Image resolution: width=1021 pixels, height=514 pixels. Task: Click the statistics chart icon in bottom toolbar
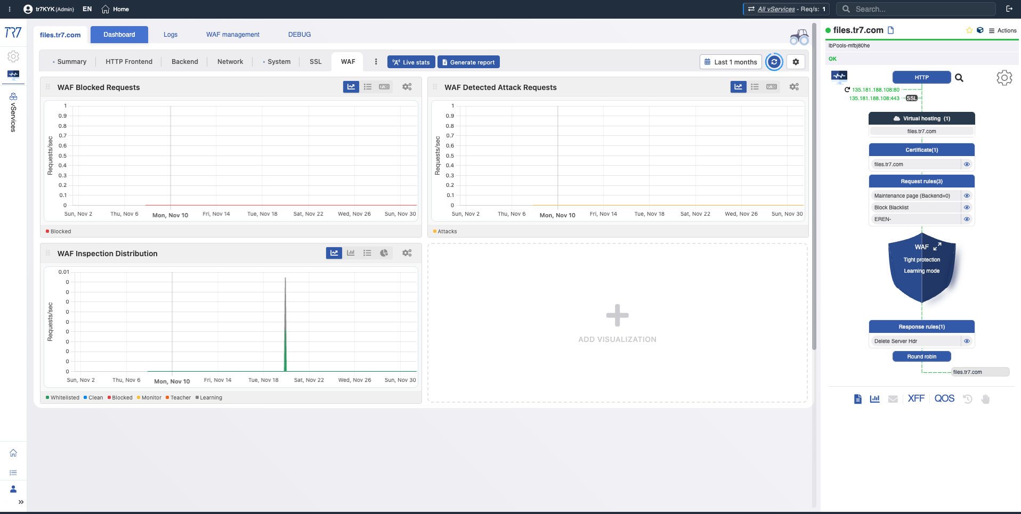875,398
